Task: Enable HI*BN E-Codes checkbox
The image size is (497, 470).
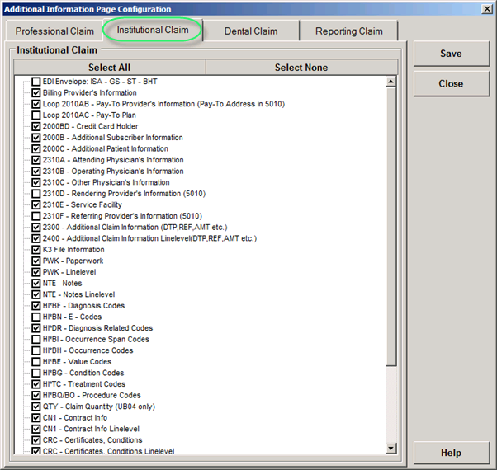Action: 35,317
